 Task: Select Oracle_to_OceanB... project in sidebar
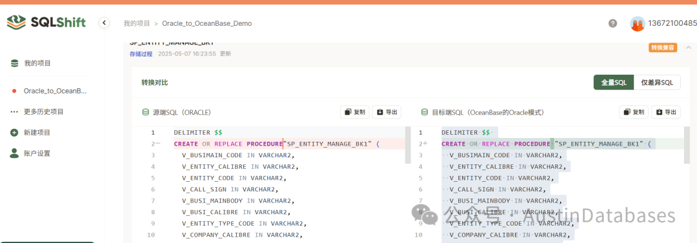[55, 91]
